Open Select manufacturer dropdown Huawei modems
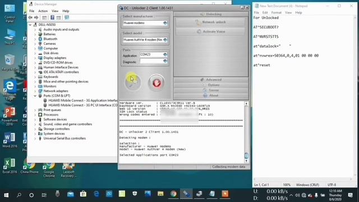Viewport: 359px width, 202px height. point(145,23)
